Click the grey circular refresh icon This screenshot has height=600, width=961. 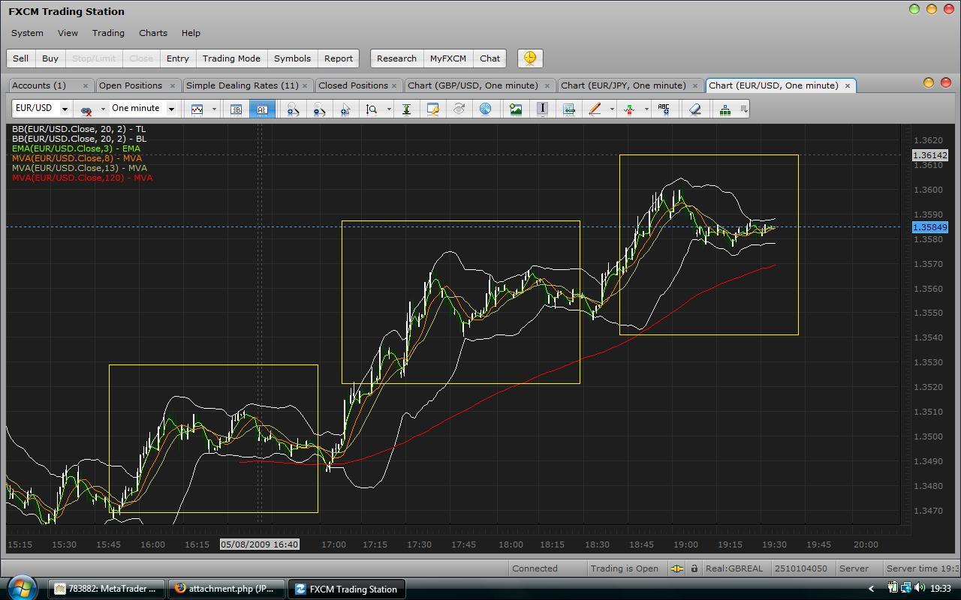[459, 109]
